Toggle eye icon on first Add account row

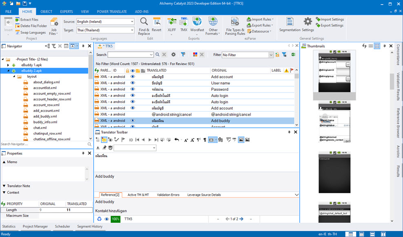133,77
